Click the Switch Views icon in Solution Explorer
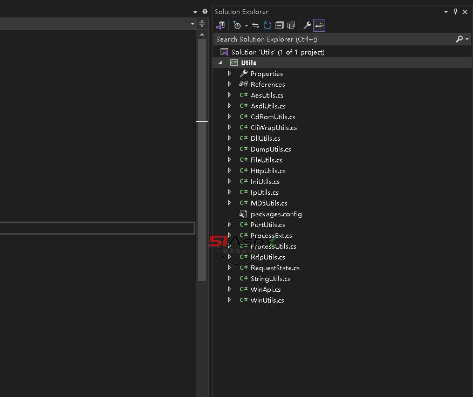Screen dimensions: 473x397 (x=220, y=25)
